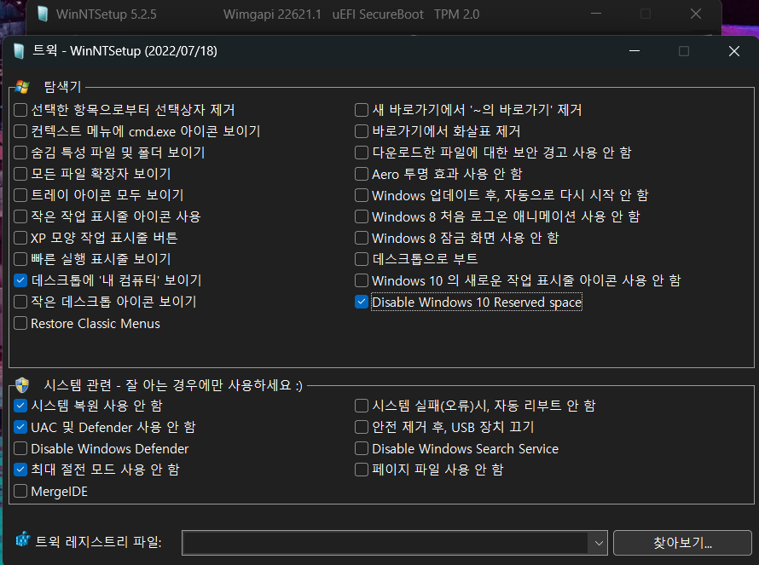The width and height of the screenshot is (759, 565).
Task: Toggle 숨김 특성 파일 및 폴더 보이기
Action: click(x=20, y=153)
